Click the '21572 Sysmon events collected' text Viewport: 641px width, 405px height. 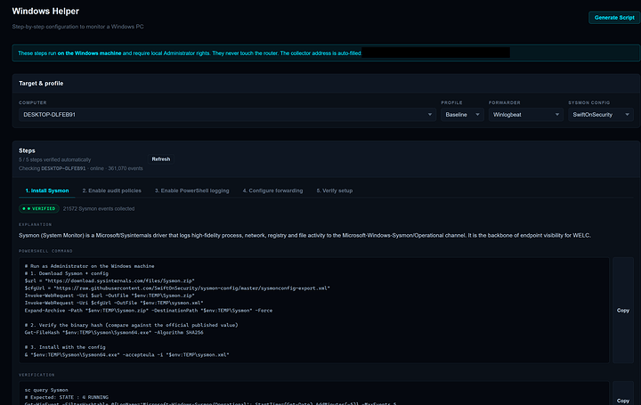[x=99, y=208]
